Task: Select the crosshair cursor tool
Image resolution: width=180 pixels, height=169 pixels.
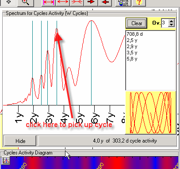Action: pyautogui.click(x=8, y=2)
